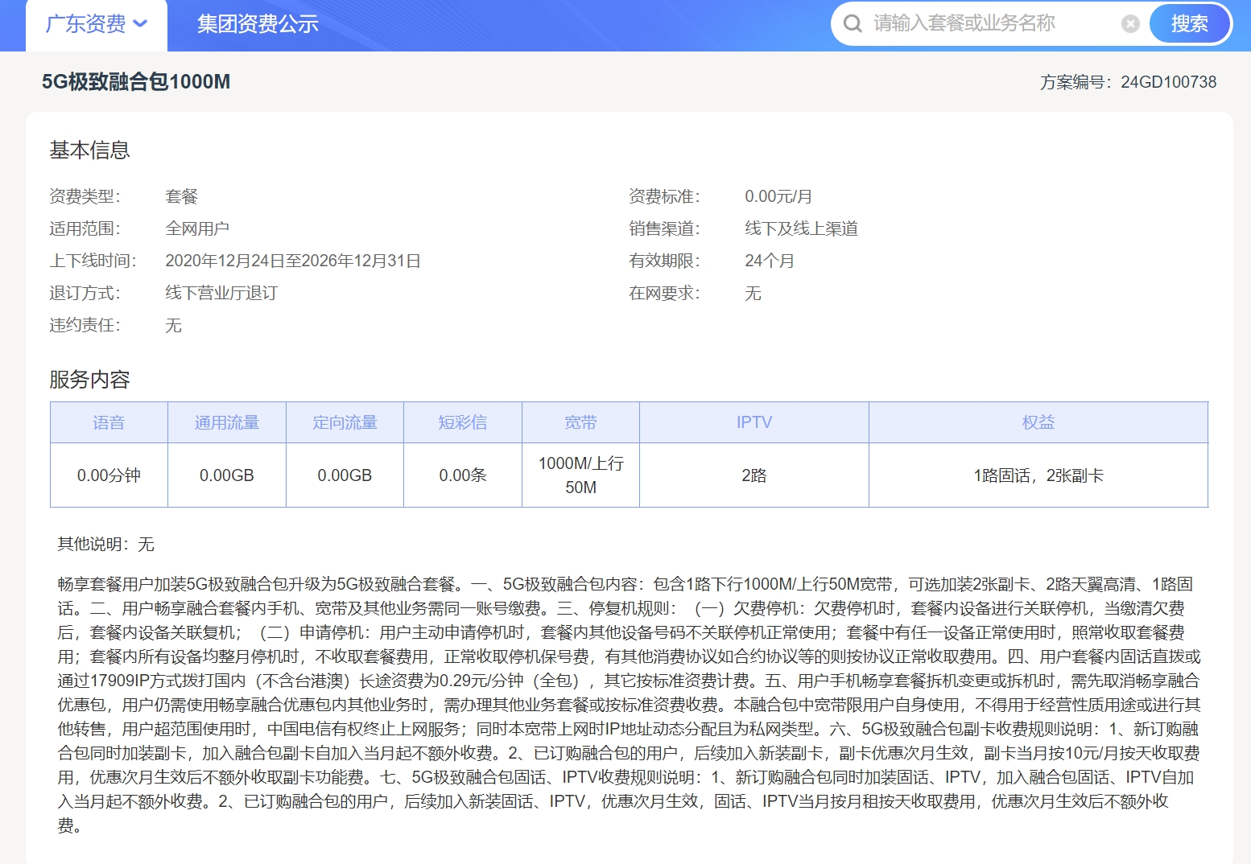Click the 短彩信 column header
The width and height of the screenshot is (1251, 864).
point(463,422)
